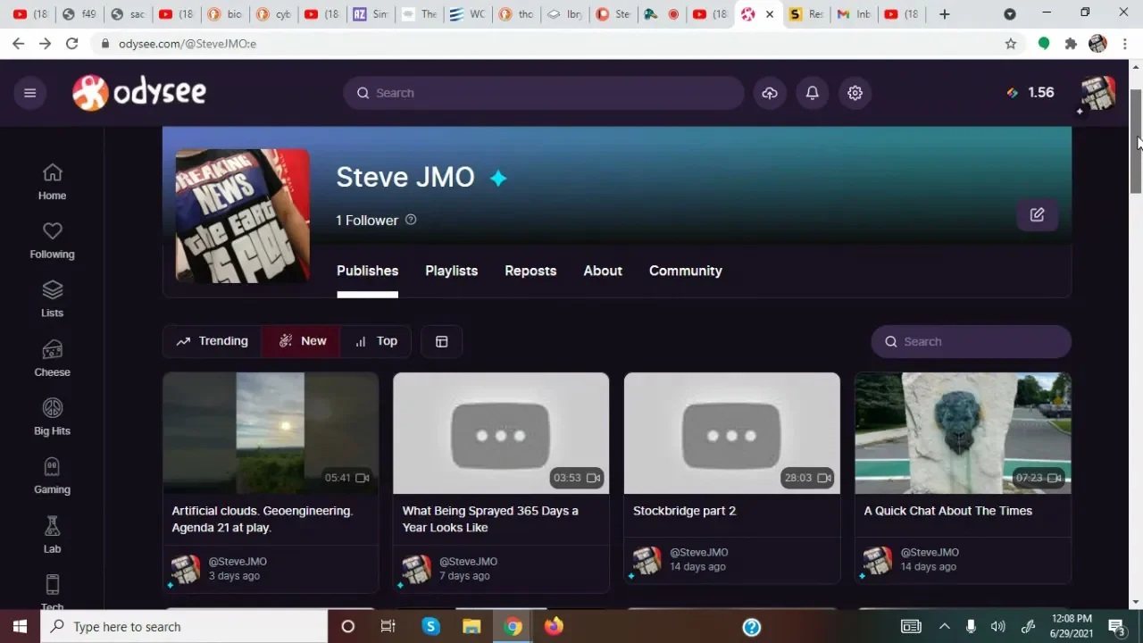The image size is (1143, 643).
Task: Open the notifications bell
Action: click(813, 93)
